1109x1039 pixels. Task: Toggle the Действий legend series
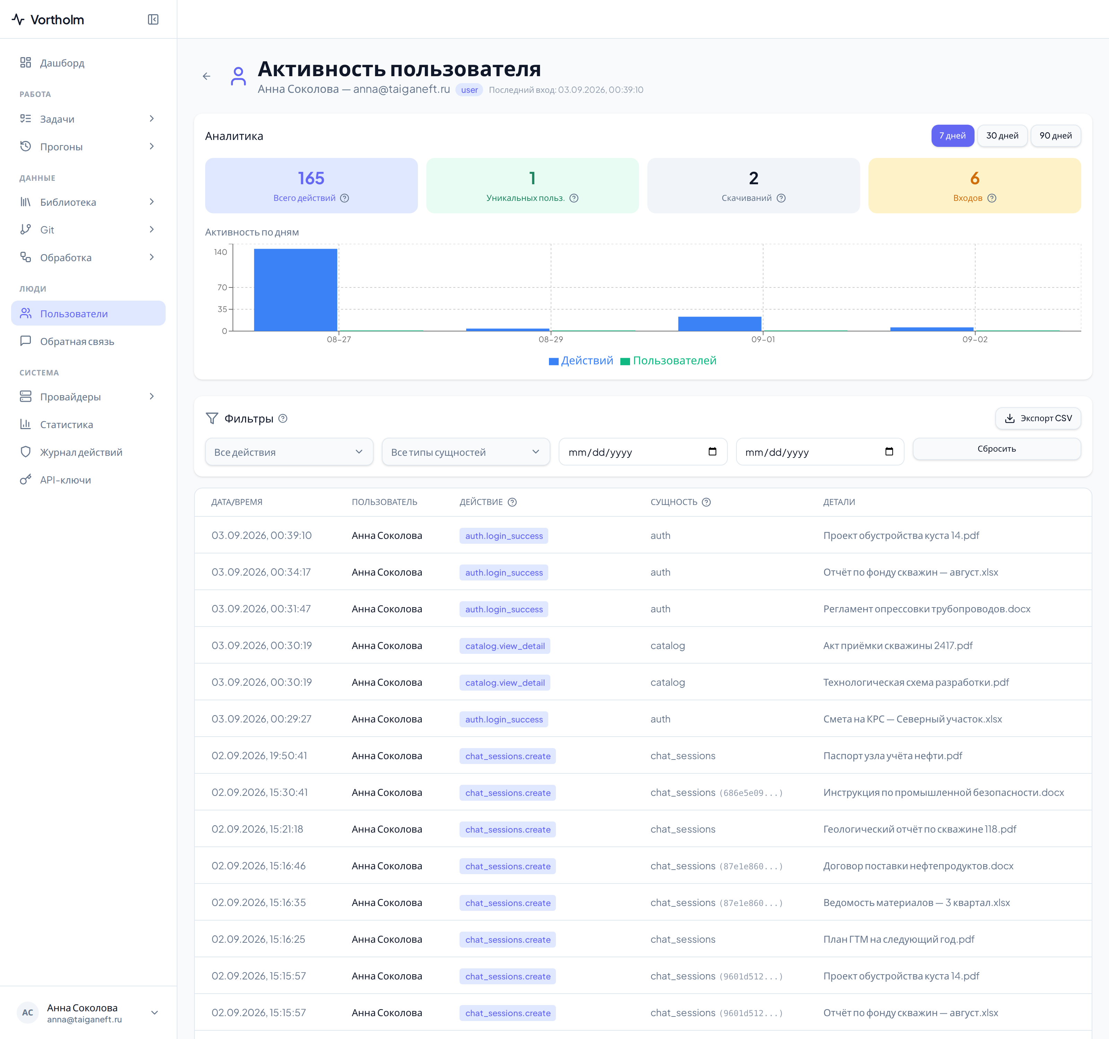tap(581, 361)
